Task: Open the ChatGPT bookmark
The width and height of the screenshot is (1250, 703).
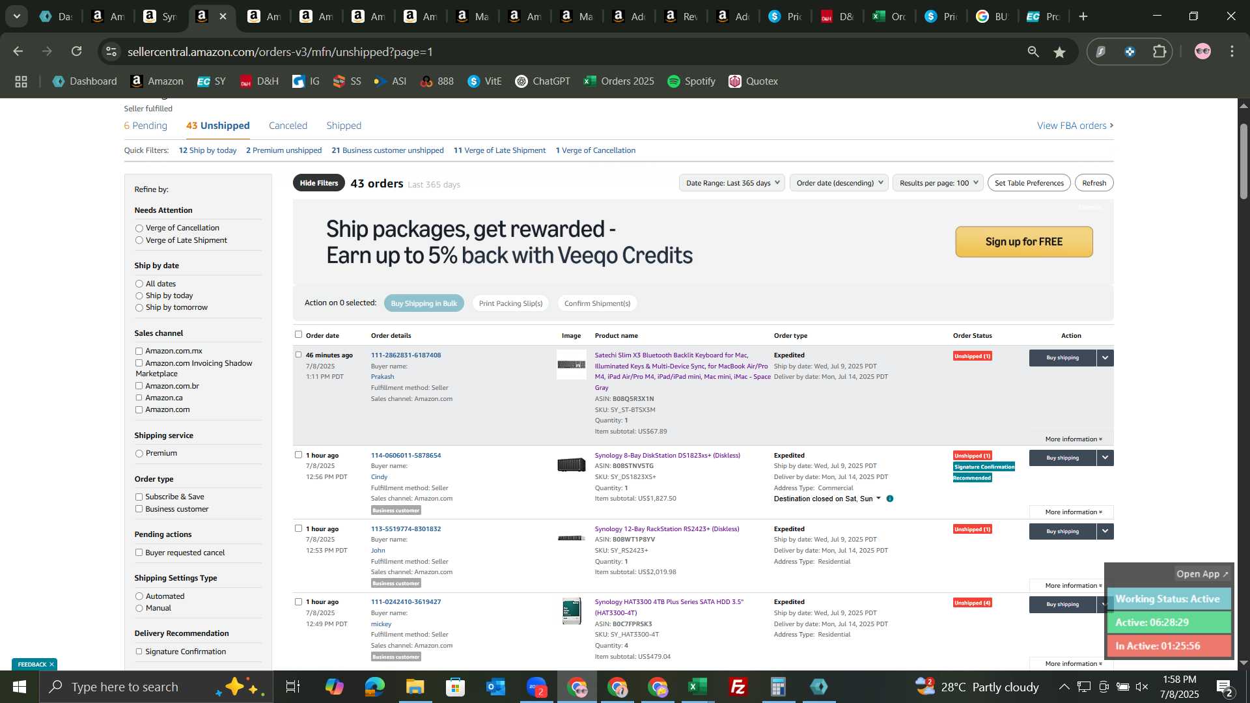Action: click(542, 81)
